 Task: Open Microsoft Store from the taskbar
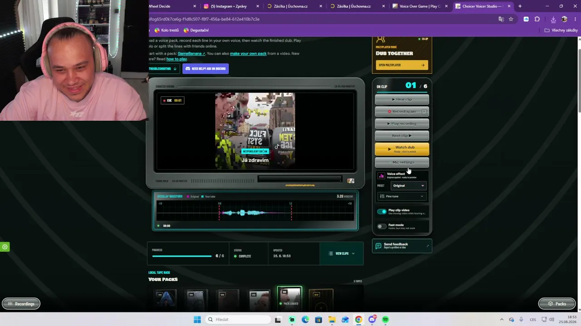pyautogui.click(x=319, y=320)
